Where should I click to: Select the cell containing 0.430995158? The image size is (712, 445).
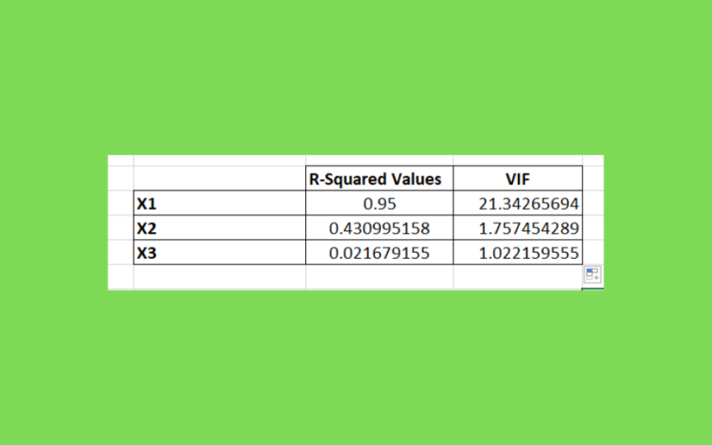(x=380, y=228)
